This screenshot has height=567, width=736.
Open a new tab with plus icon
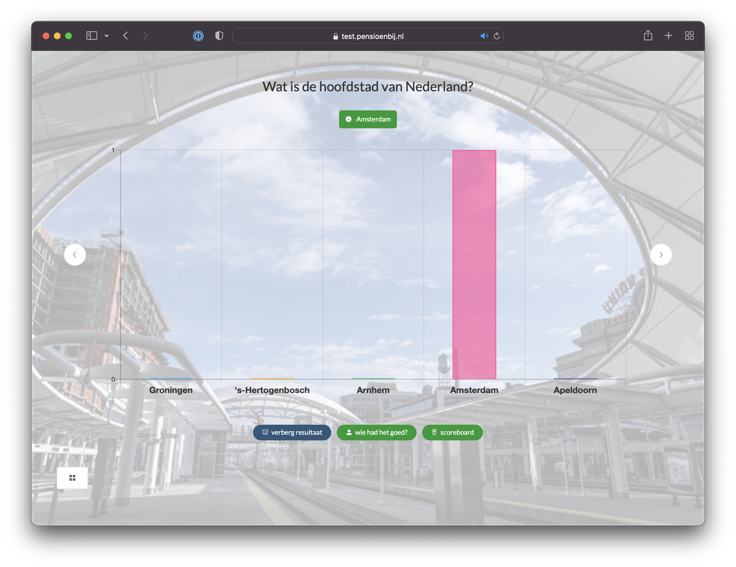pos(668,36)
